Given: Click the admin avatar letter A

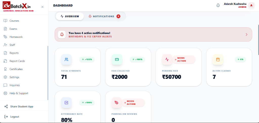Looking at the screenshot, I should click(x=251, y=6).
